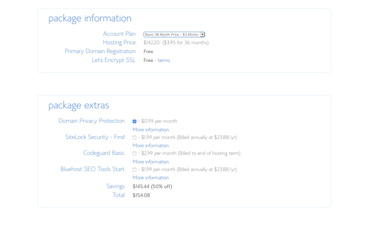Click the 'package extras' heading
Screen dimensions: 377x234
coord(78,105)
